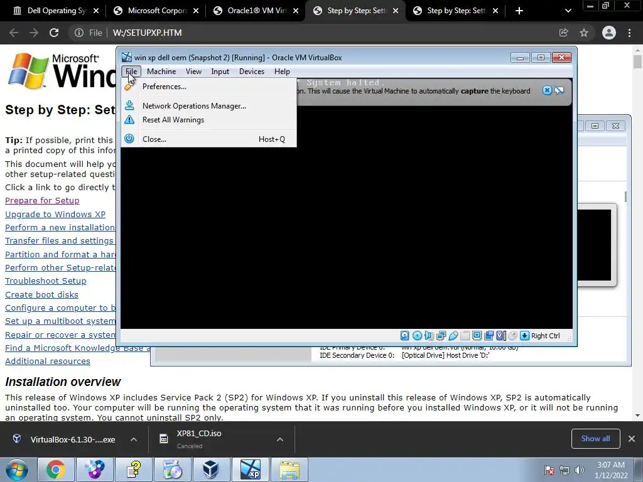Click the warning triangle icon beside Reset All Warnings
Viewport: 643px width, 482px height.
tap(129, 120)
